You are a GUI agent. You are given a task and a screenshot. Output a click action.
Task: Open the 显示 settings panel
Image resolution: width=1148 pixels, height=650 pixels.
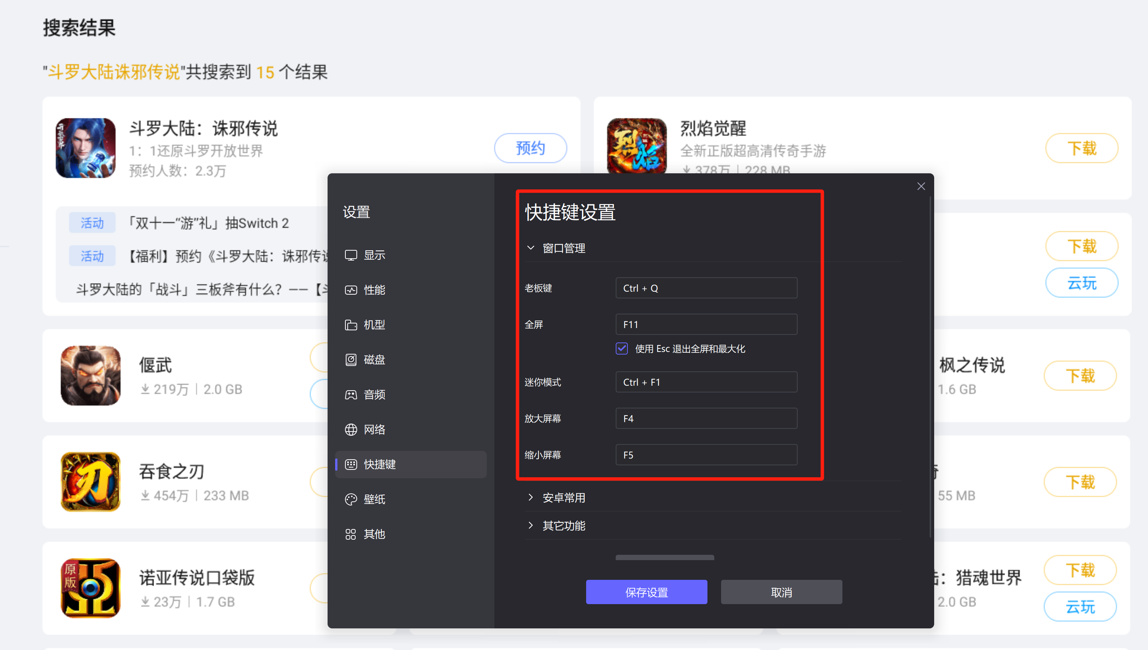click(374, 255)
